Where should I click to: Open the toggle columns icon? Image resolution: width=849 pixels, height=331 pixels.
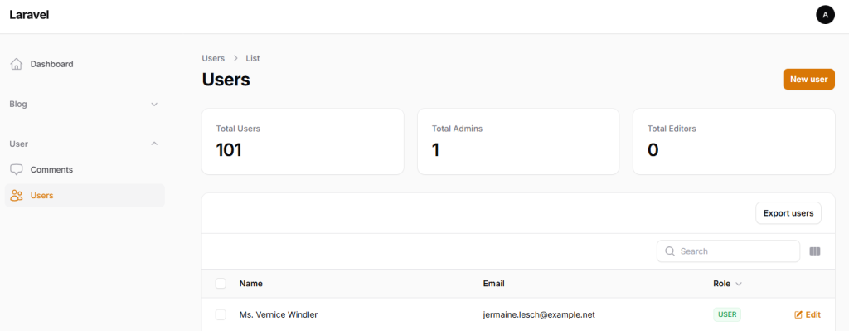pyautogui.click(x=815, y=251)
